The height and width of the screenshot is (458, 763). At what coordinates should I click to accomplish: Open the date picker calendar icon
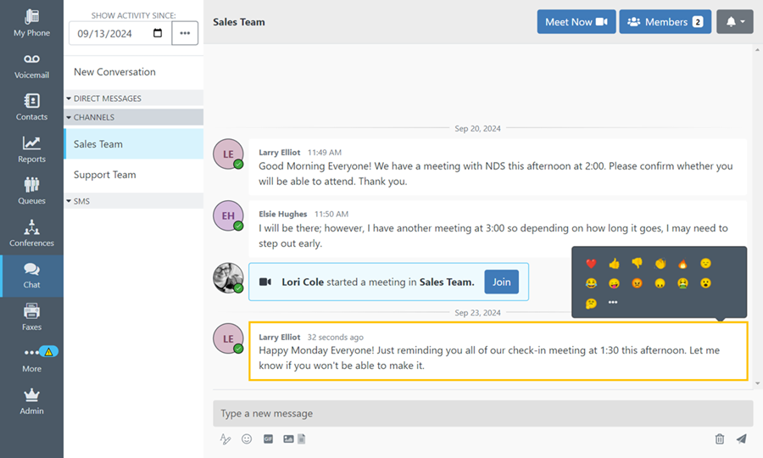coord(158,33)
